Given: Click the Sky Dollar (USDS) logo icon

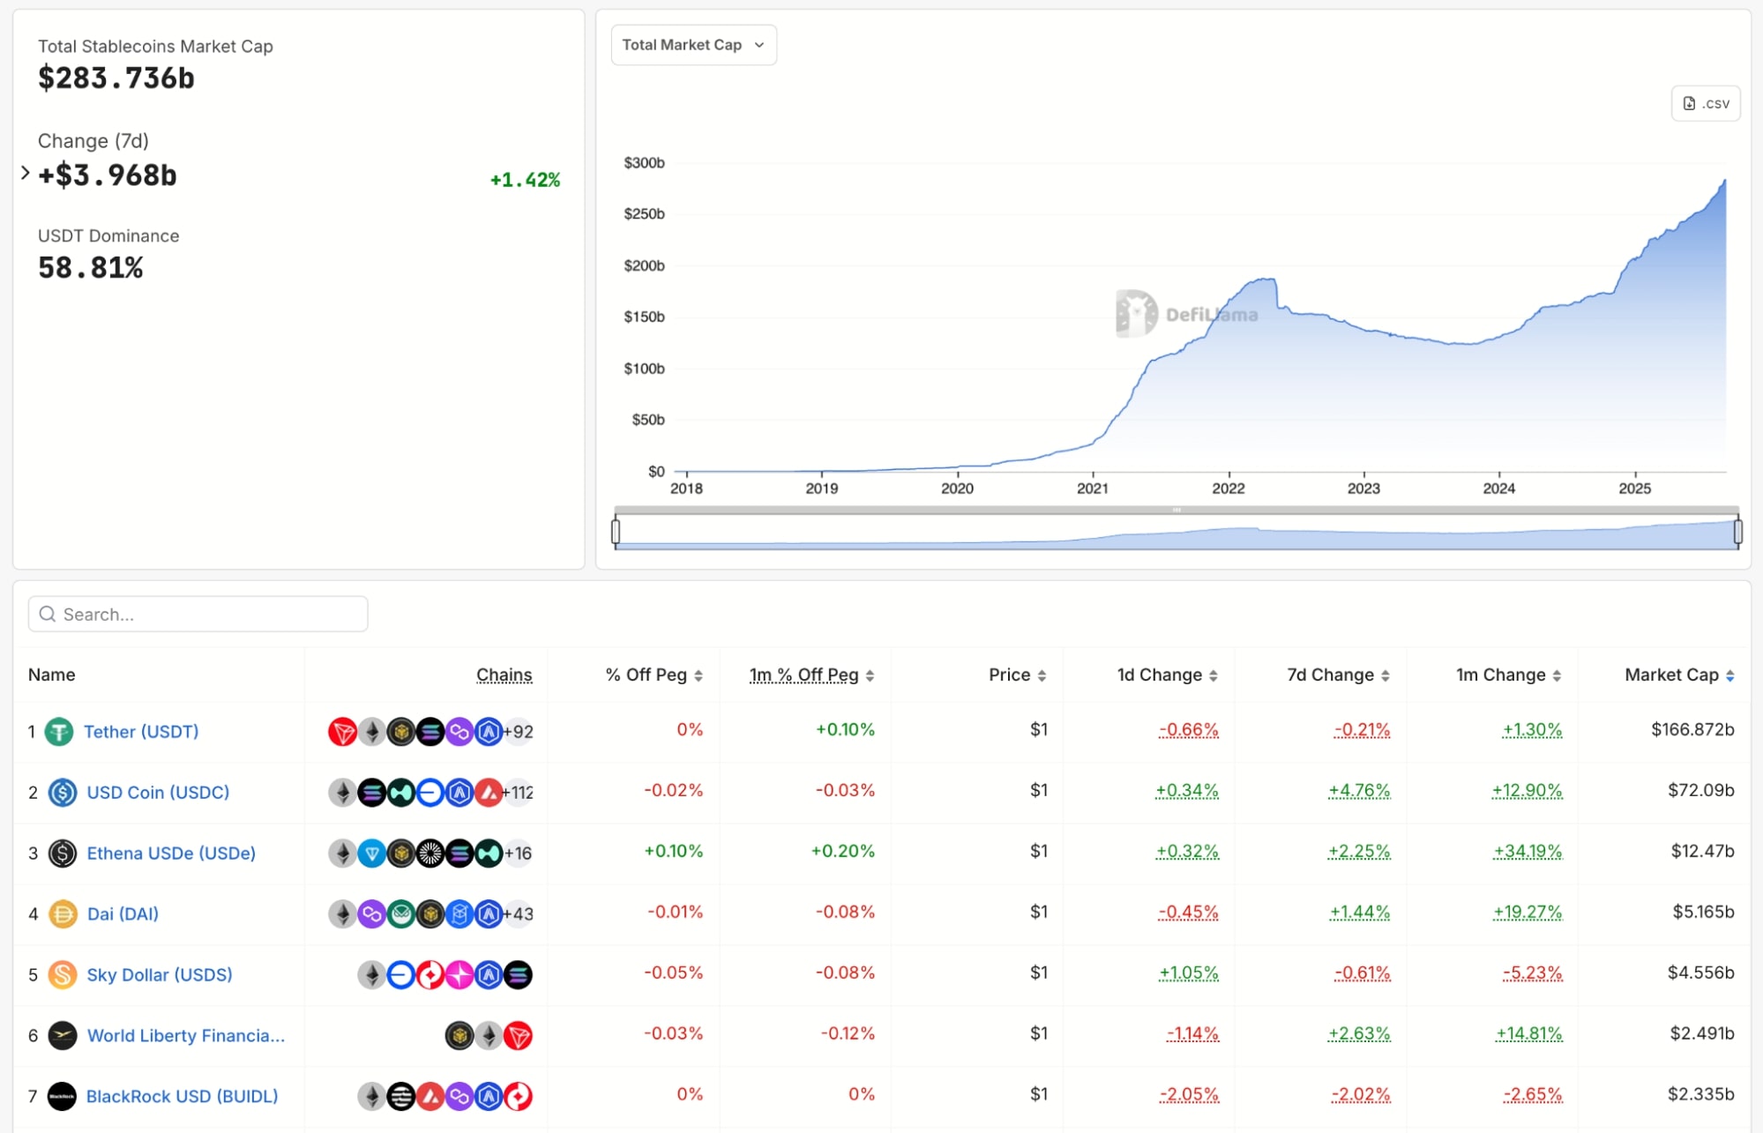Looking at the screenshot, I should pyautogui.click(x=63, y=975).
